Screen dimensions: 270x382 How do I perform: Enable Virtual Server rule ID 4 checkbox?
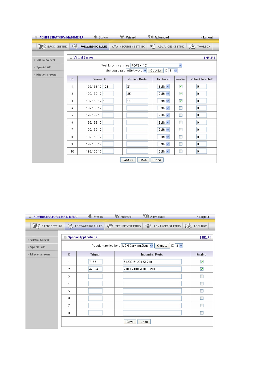pos(181,108)
